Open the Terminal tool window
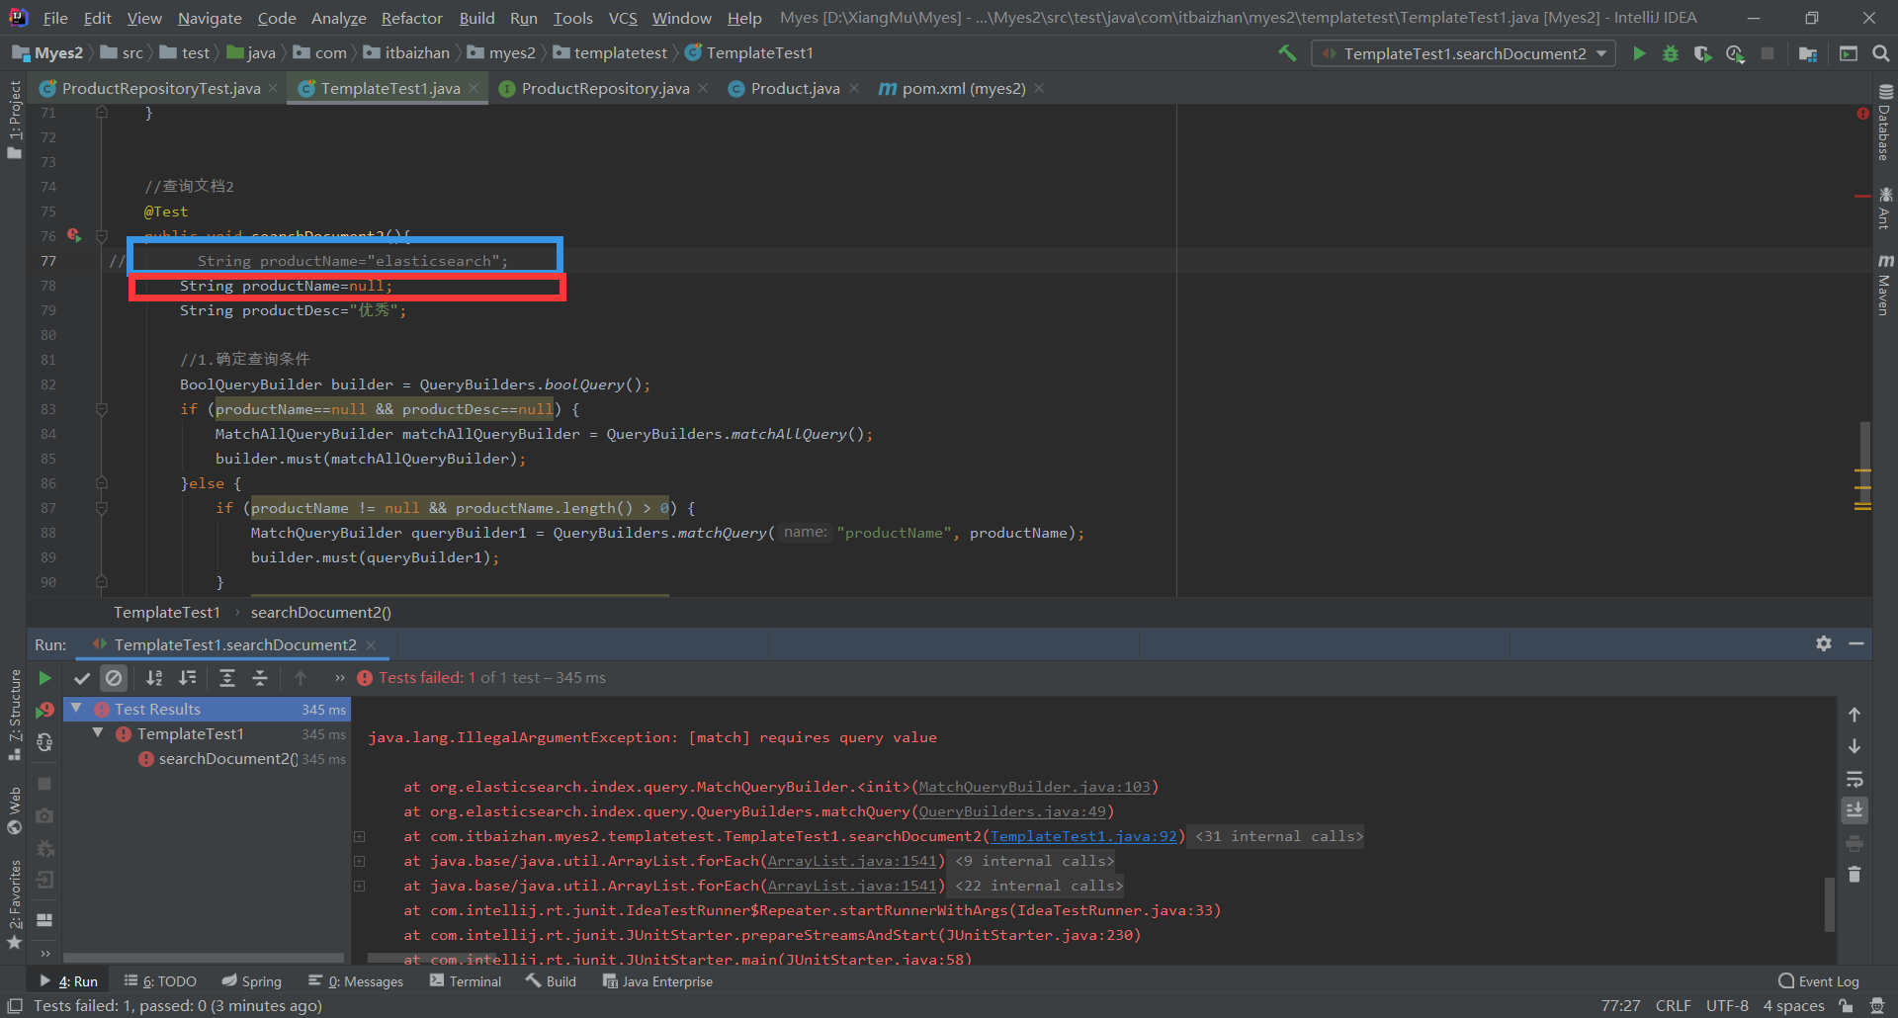 click(x=466, y=981)
